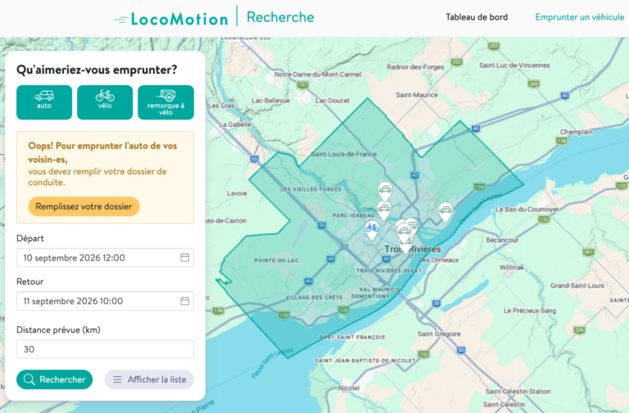Toggle the vélo vehicle filter
This screenshot has height=413, width=629.
105,102
